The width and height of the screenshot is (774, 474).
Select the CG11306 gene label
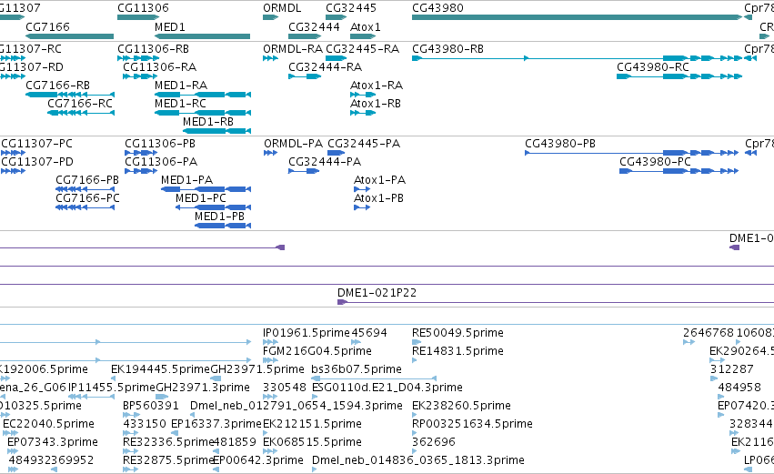point(143,8)
